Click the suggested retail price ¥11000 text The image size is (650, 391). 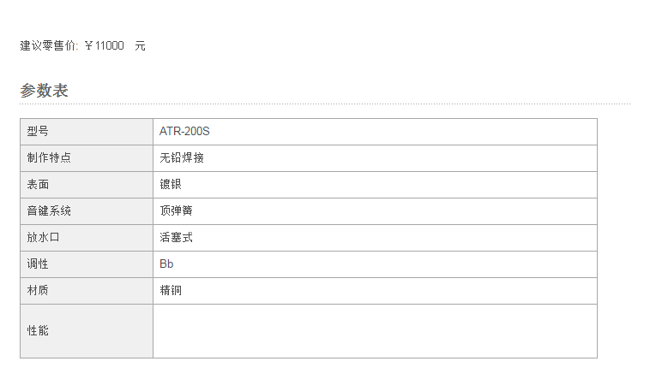(104, 46)
